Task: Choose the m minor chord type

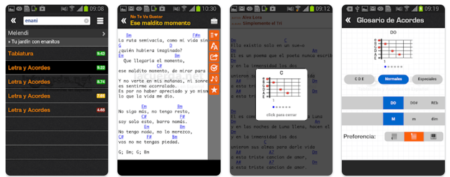Action: click(414, 119)
